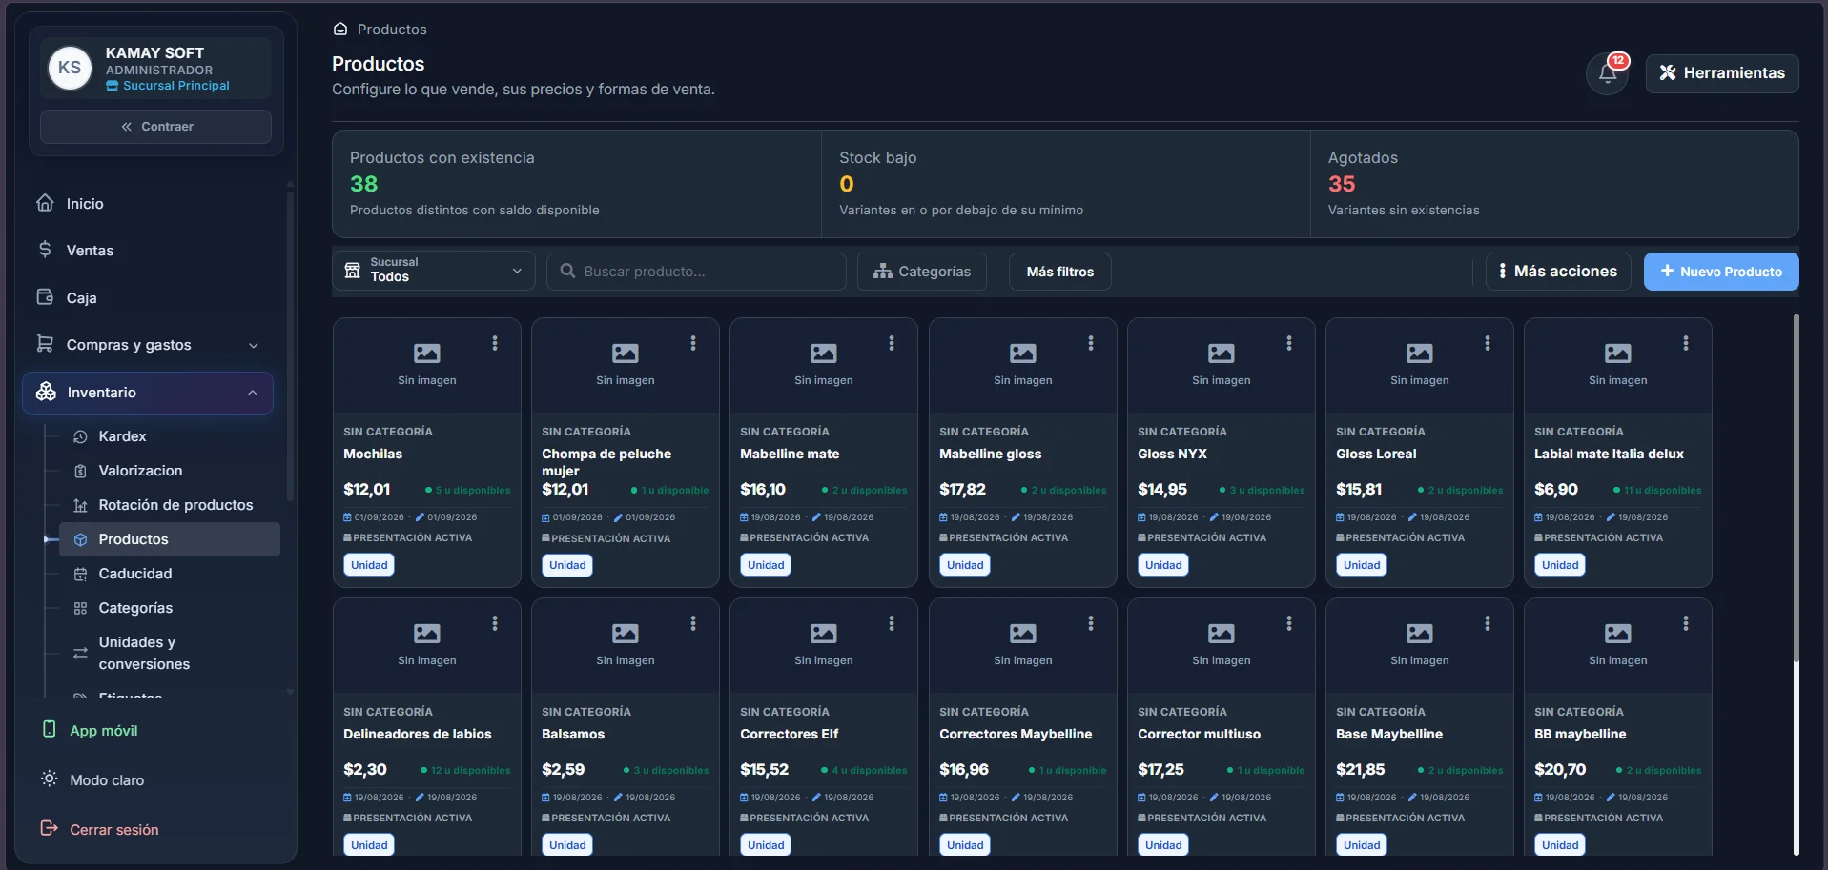Collapse the Inventario section chevron
The image size is (1828, 870).
(x=253, y=393)
